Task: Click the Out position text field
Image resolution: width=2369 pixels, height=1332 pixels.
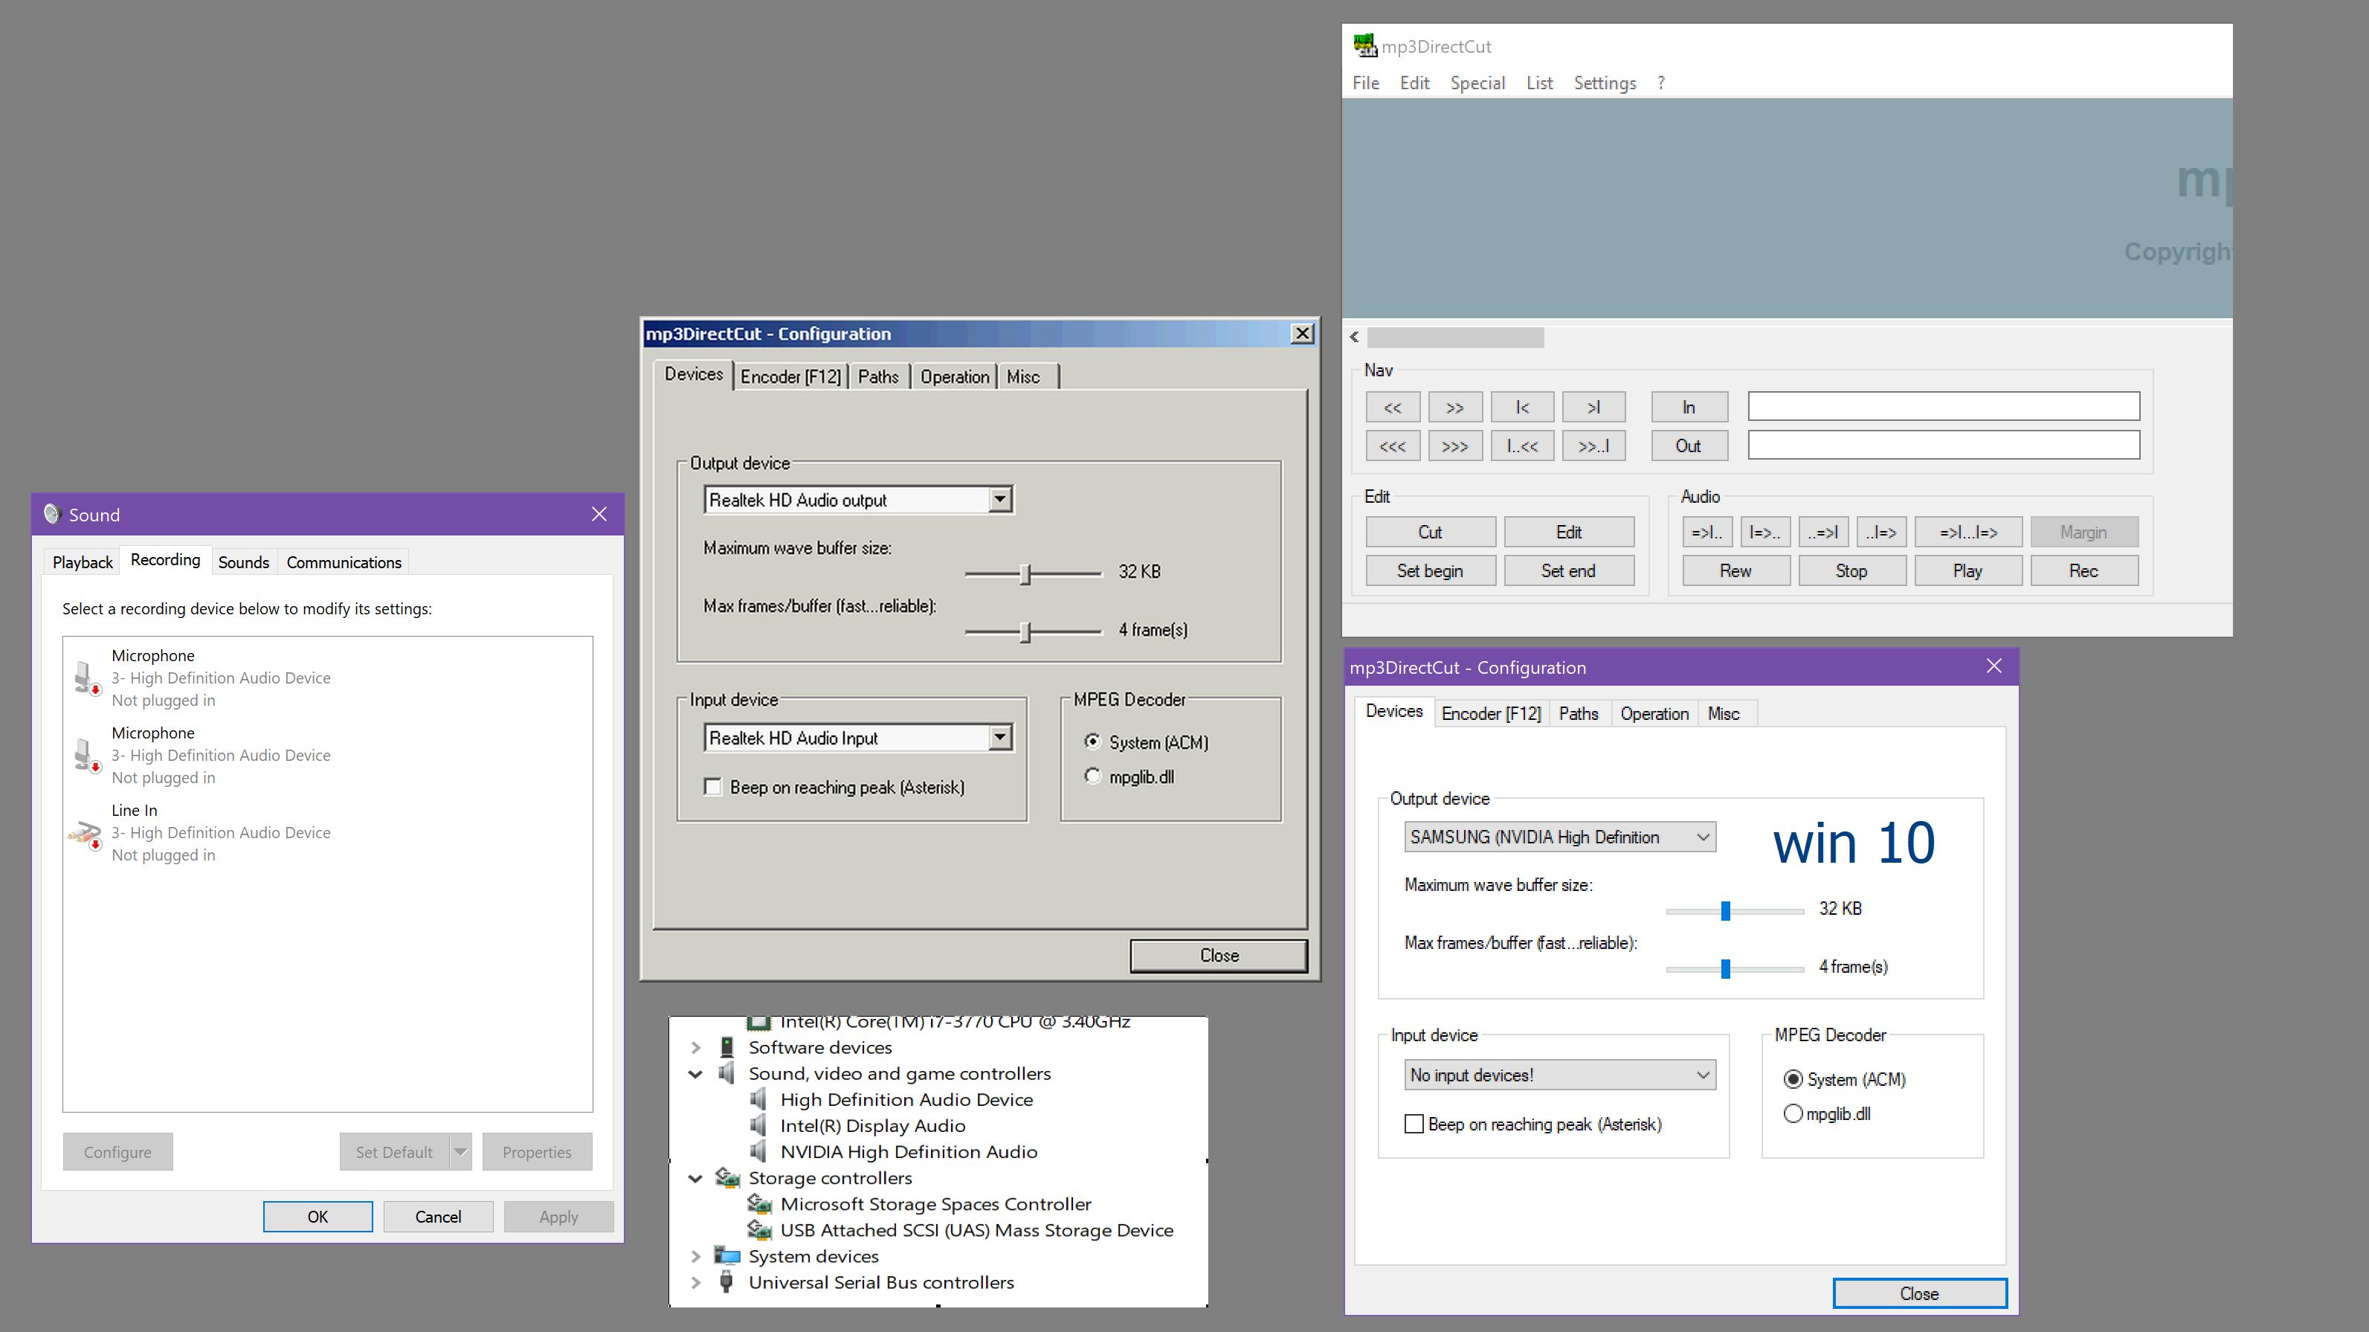Action: (1943, 445)
